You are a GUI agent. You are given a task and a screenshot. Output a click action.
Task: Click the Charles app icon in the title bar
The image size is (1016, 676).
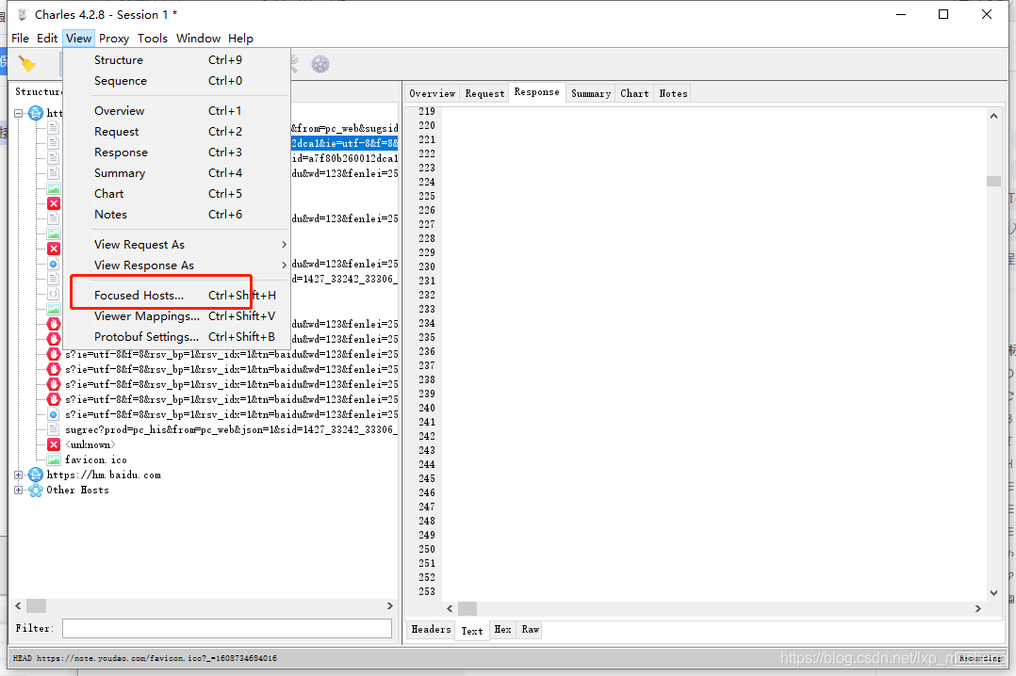(x=22, y=14)
